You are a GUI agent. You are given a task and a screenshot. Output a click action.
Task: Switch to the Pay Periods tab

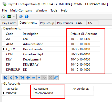click(65, 23)
